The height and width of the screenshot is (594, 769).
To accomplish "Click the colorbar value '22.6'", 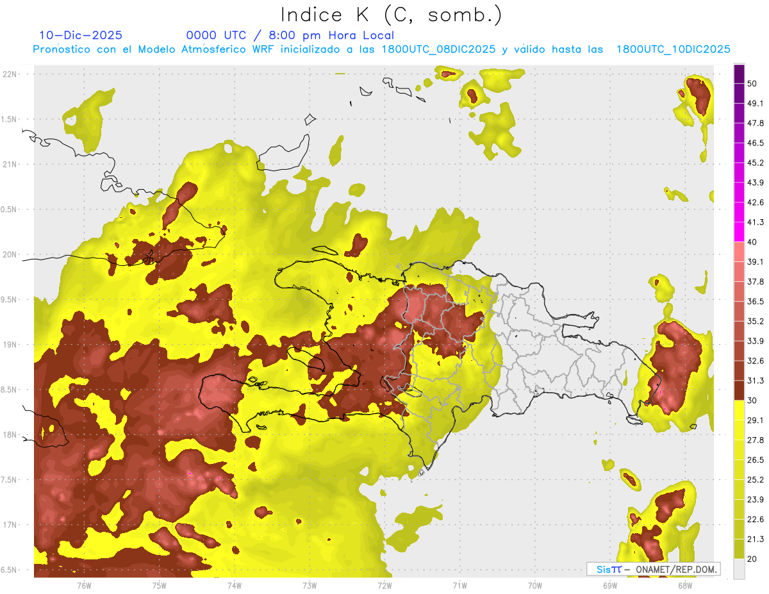I will click(x=755, y=520).
